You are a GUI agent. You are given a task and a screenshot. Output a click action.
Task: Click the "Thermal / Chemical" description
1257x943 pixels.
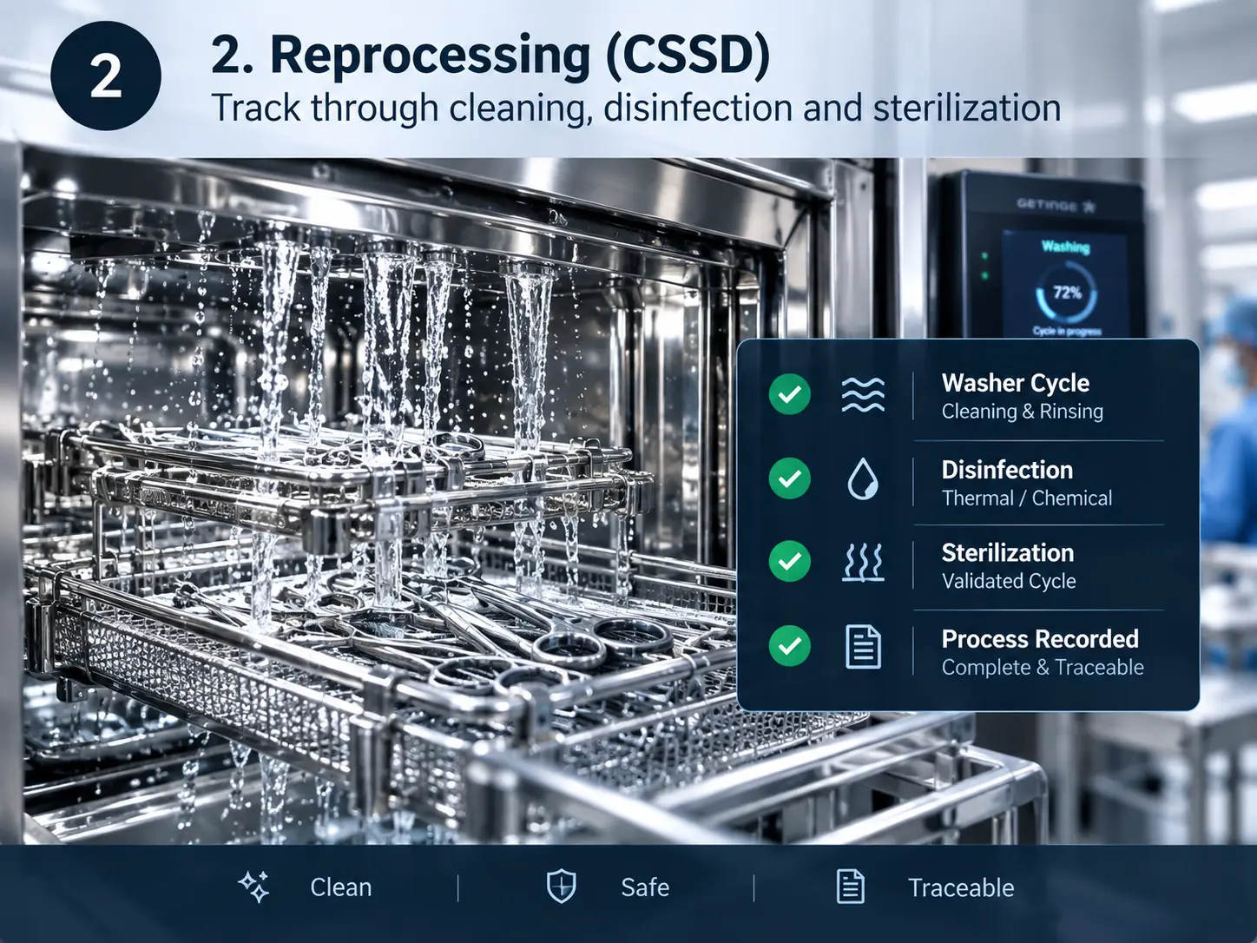click(x=1027, y=498)
